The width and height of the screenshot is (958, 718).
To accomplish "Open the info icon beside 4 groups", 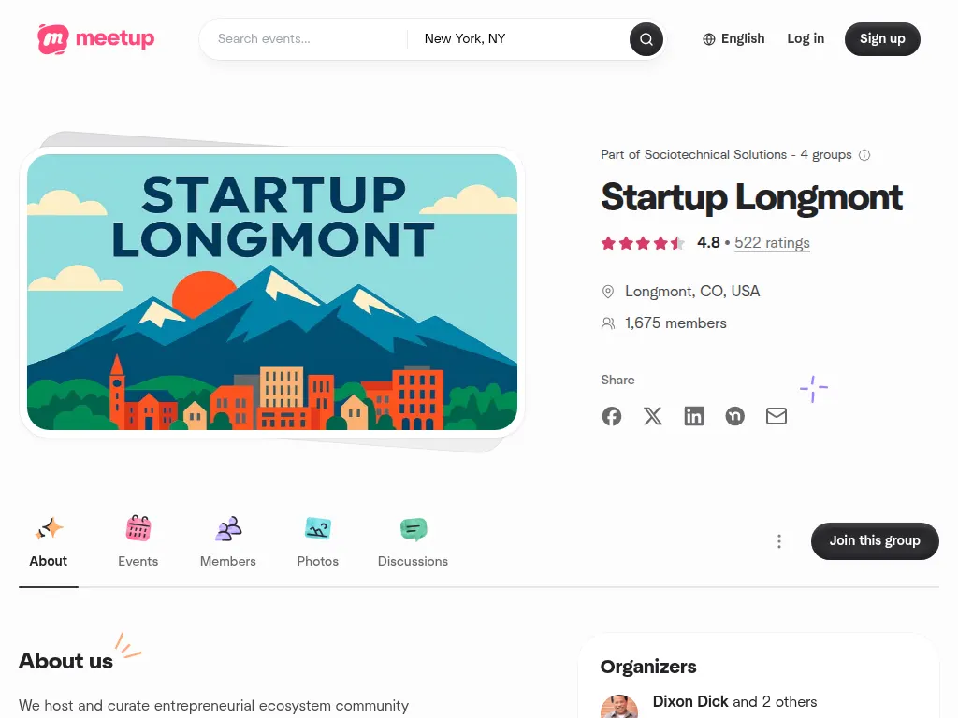I will pos(864,155).
